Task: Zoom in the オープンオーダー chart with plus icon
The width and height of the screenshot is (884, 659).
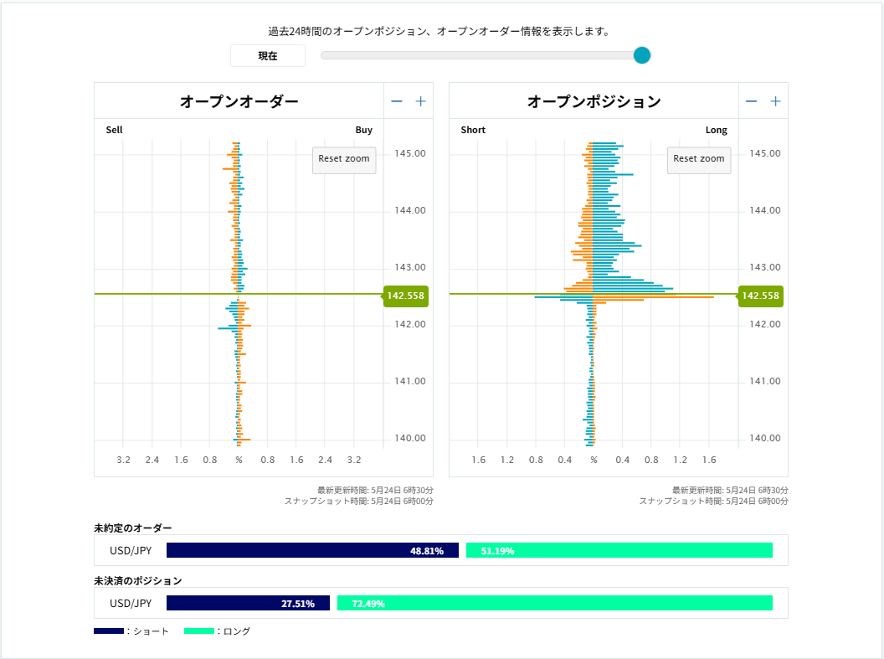Action: [x=421, y=101]
